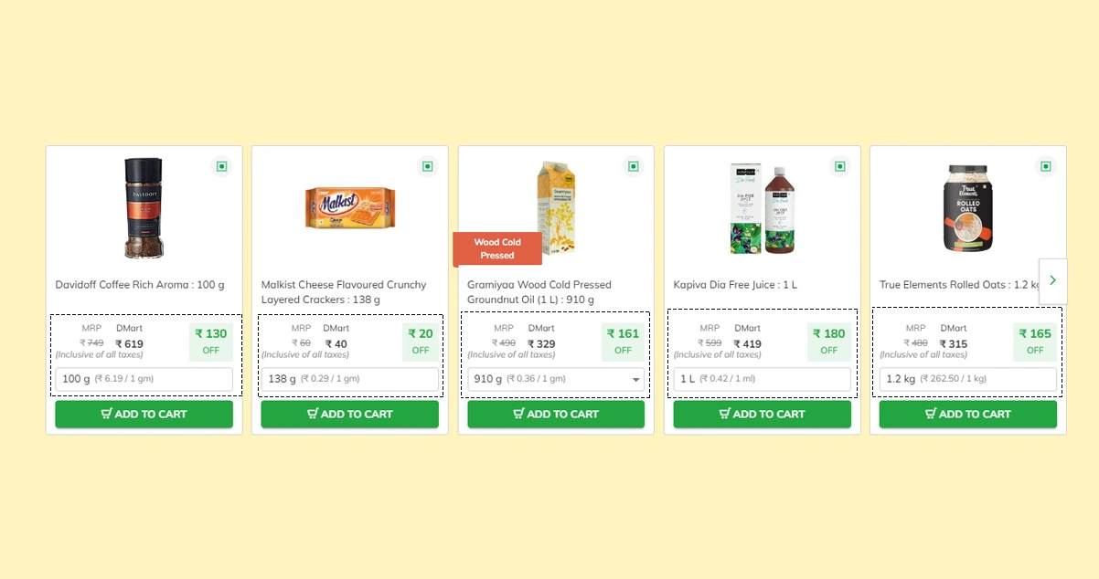Screen dimensions: 1099x579
Task: Click vegetarian icon on Kapiva Juice card
Action: [x=839, y=166]
